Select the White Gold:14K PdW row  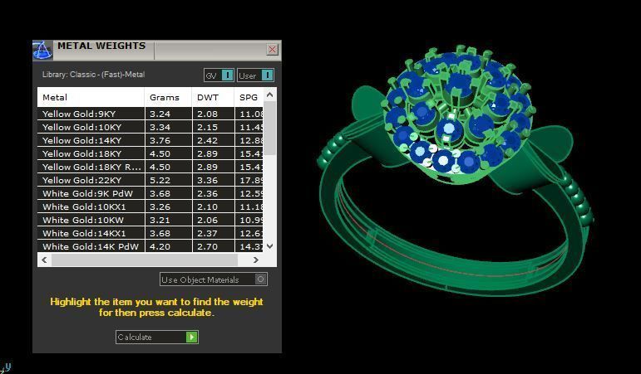(150, 246)
